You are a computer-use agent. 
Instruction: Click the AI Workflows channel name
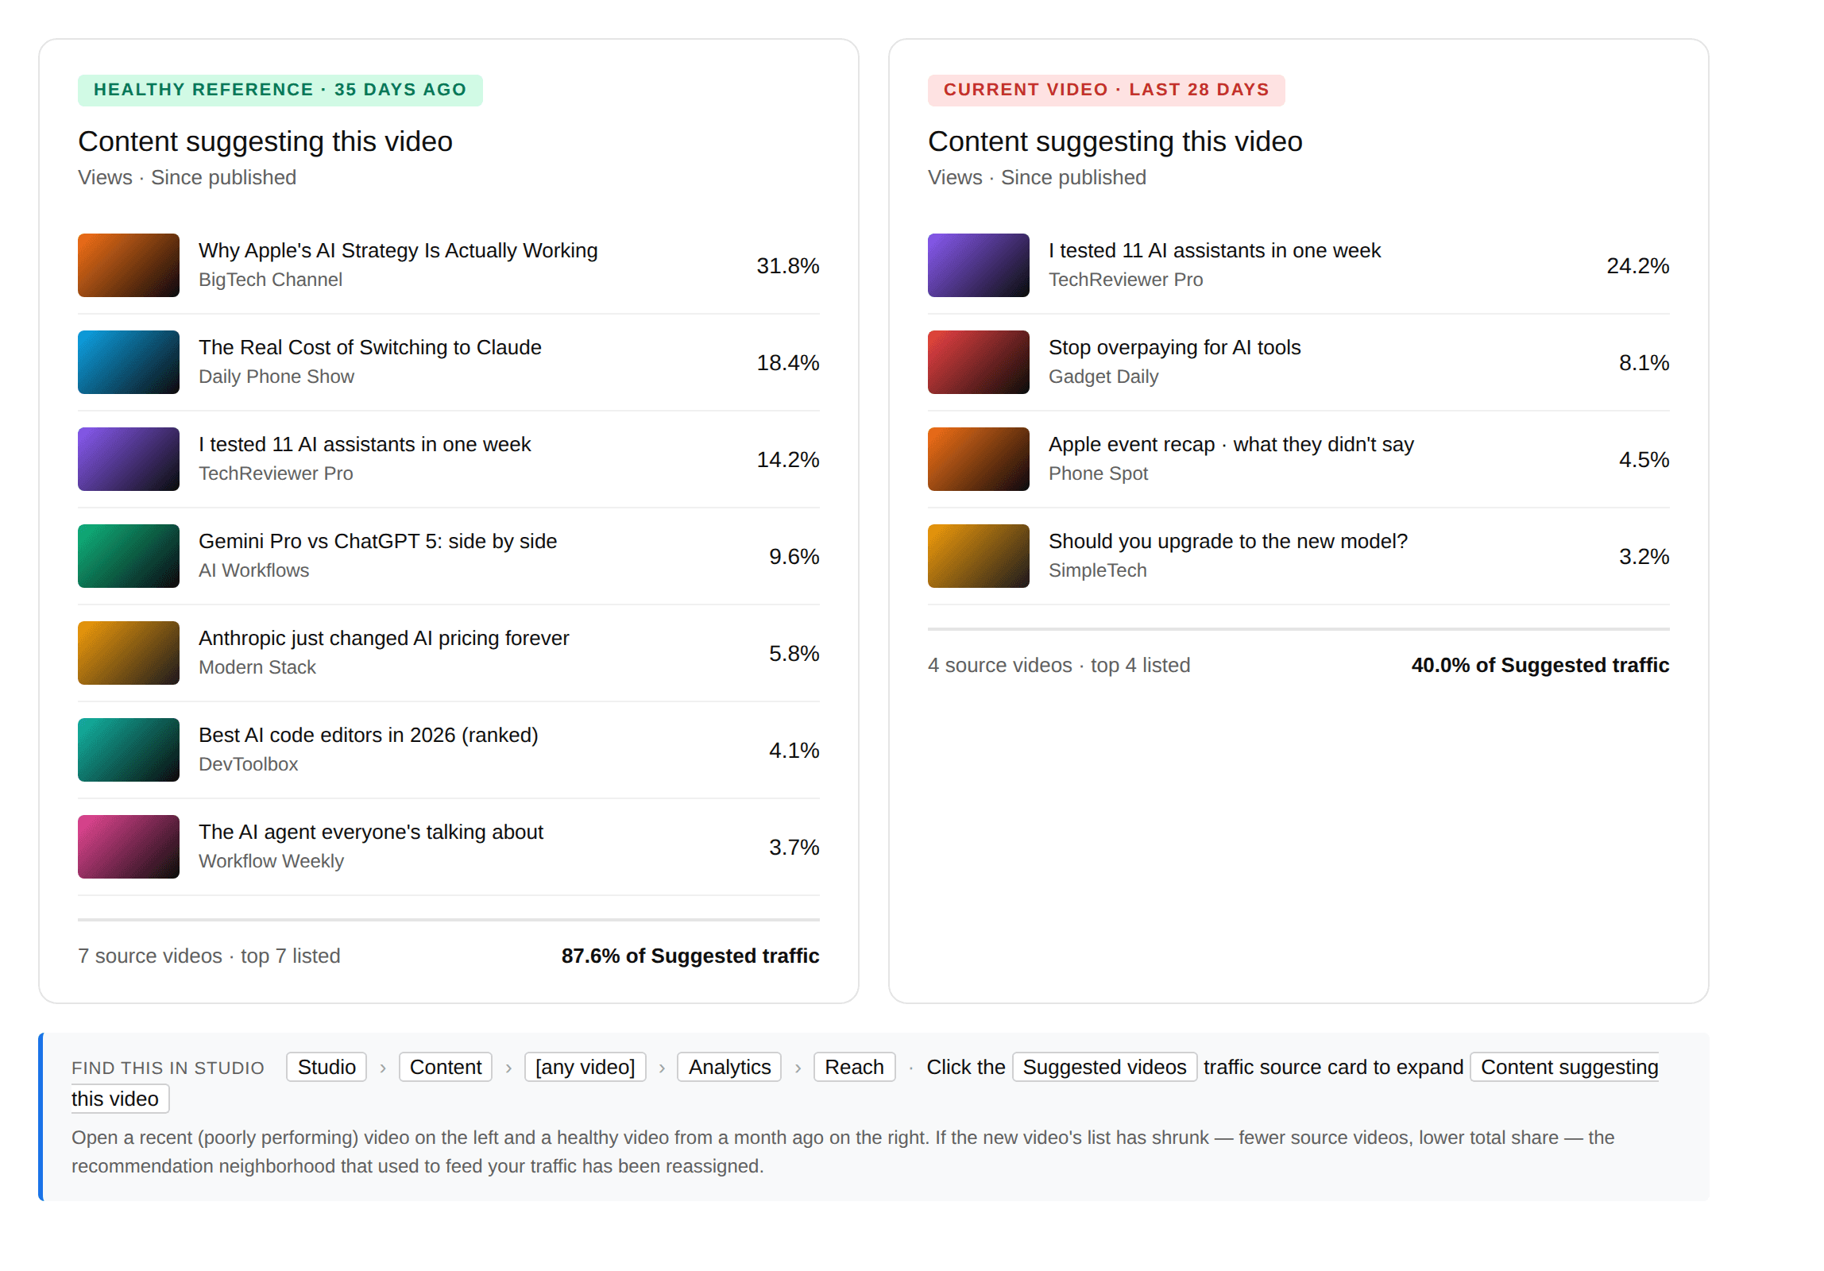tap(254, 570)
